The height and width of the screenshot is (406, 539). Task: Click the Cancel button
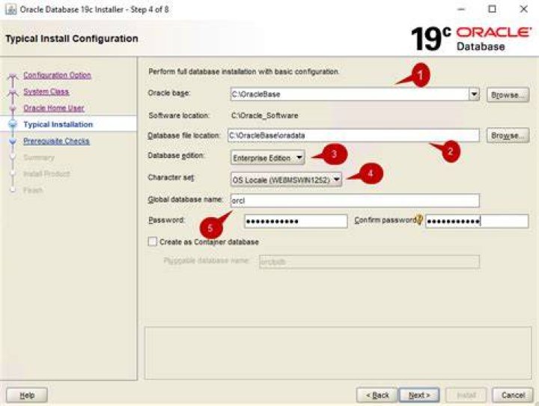(513, 395)
